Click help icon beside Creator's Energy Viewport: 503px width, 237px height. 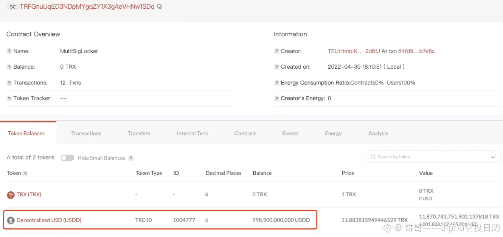(276, 98)
